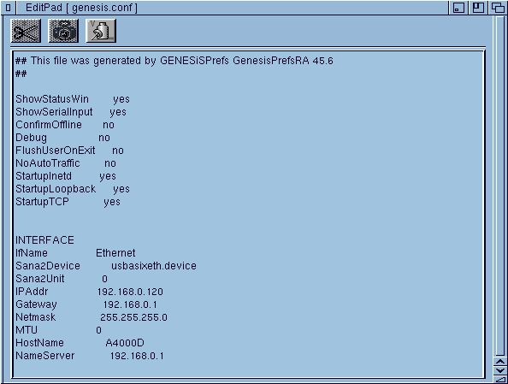The image size is (508, 384).
Task: Click the NameServer value 192.168.0.1
Action: click(137, 356)
